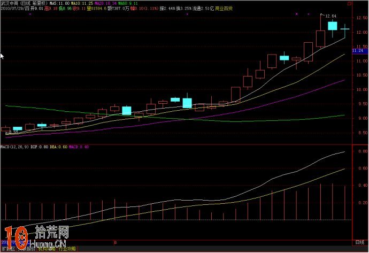369x253 pixels.
Task: Click the 商业百货 sector label
Action: pos(224,9)
